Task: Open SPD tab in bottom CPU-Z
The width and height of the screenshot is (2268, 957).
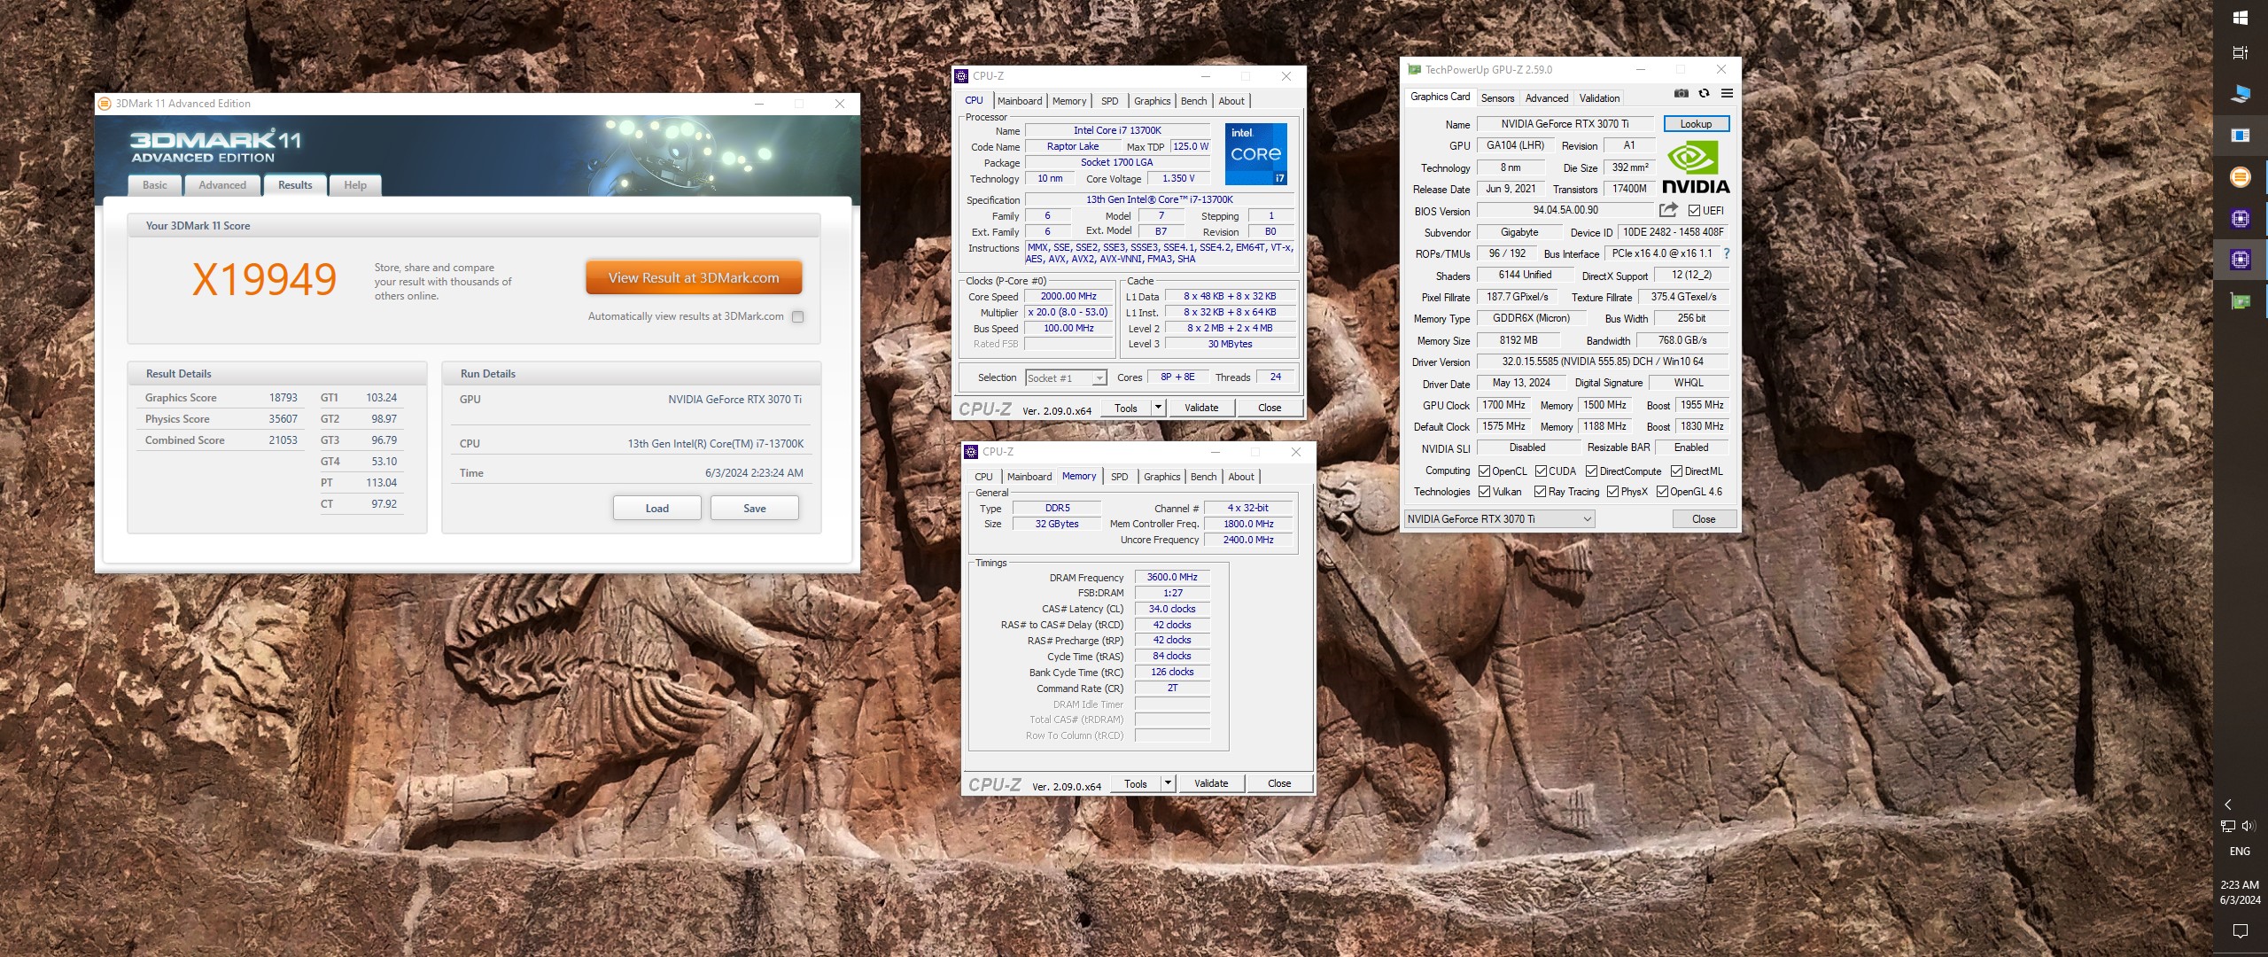Action: (x=1120, y=477)
